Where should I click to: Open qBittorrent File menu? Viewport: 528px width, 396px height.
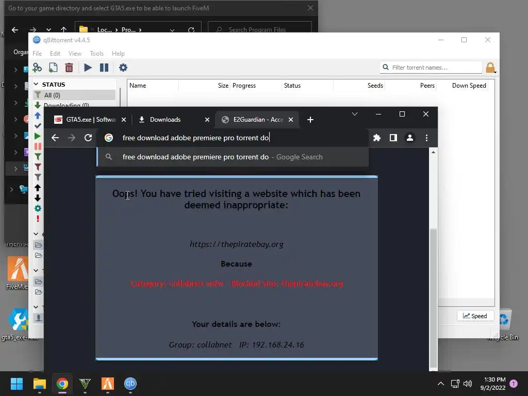coord(37,54)
